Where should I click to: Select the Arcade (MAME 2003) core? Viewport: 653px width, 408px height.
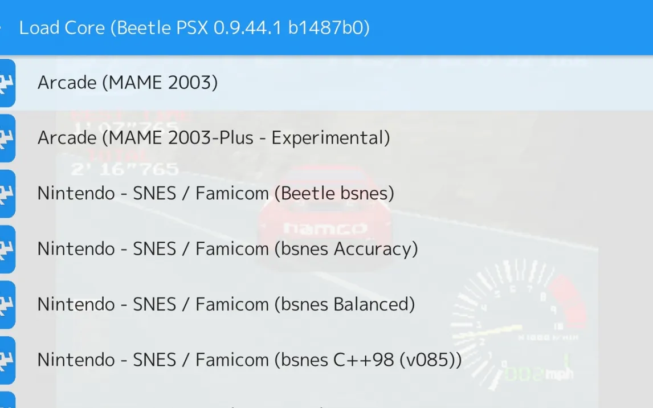[x=128, y=83]
